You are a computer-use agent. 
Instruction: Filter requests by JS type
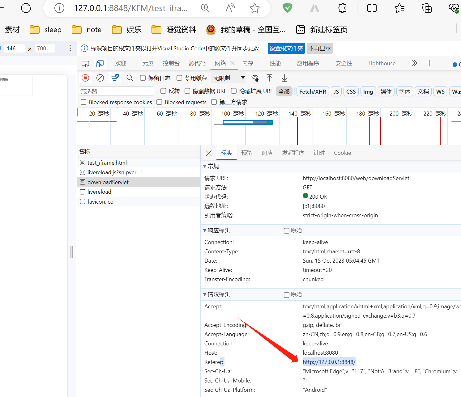pyautogui.click(x=336, y=91)
